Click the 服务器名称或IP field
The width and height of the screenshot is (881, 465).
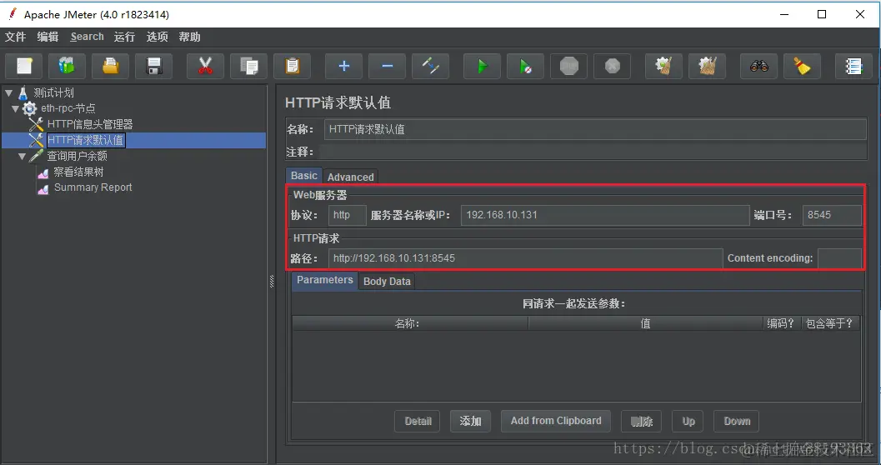pos(605,215)
